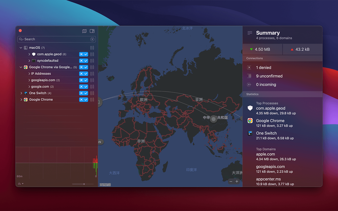Click the One Switch app icon in the list
The image size is (338, 211).
[x=26, y=93]
